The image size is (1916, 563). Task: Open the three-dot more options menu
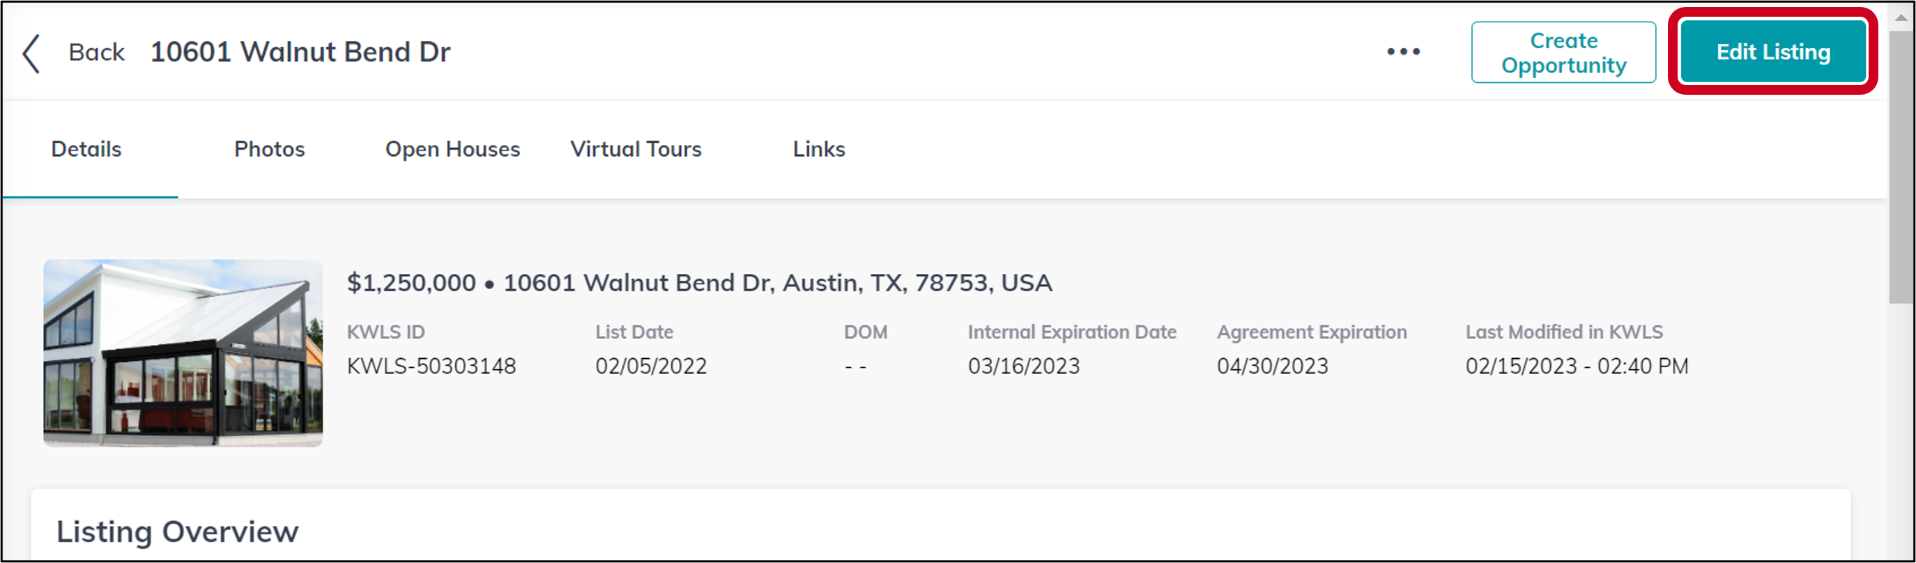(x=1403, y=52)
